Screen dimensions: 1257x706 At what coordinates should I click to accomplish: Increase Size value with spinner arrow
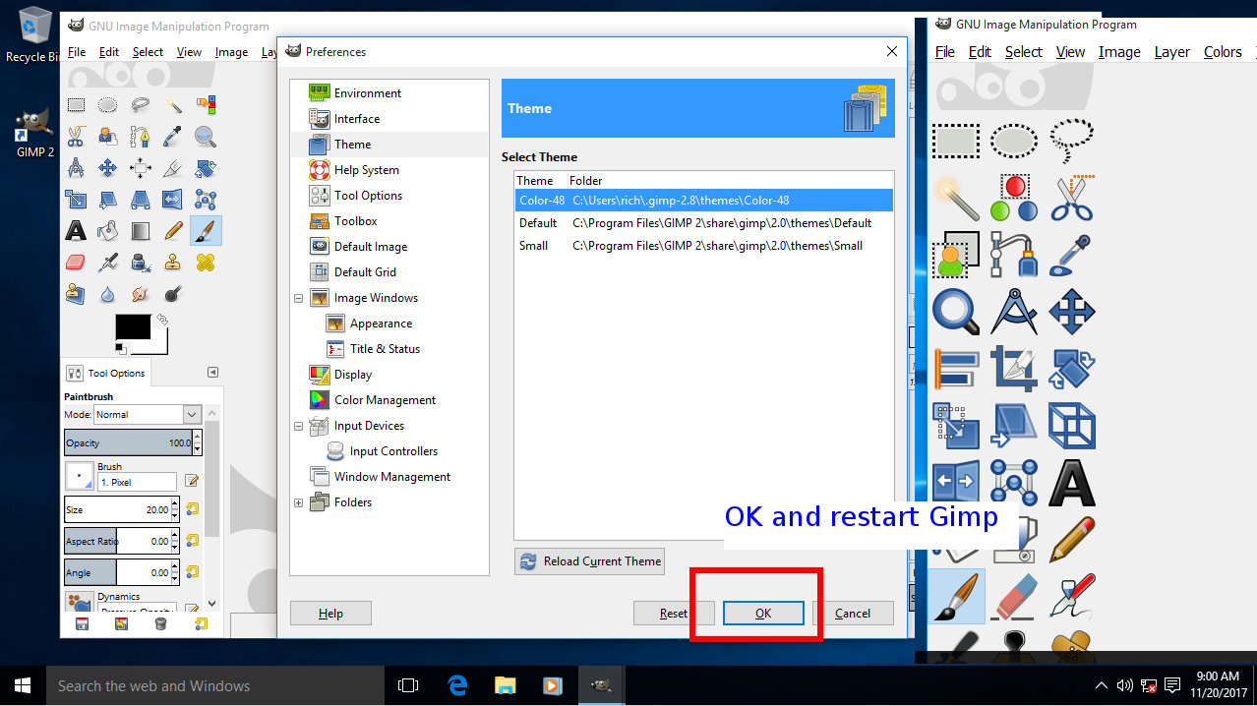pyautogui.click(x=175, y=504)
